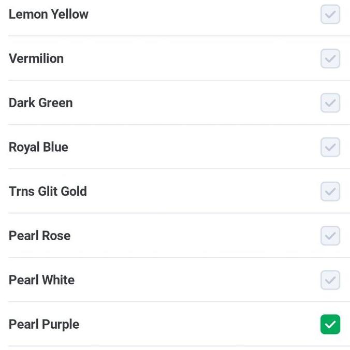
Task: Tick the Dark Green checkbox
Action: click(x=330, y=103)
